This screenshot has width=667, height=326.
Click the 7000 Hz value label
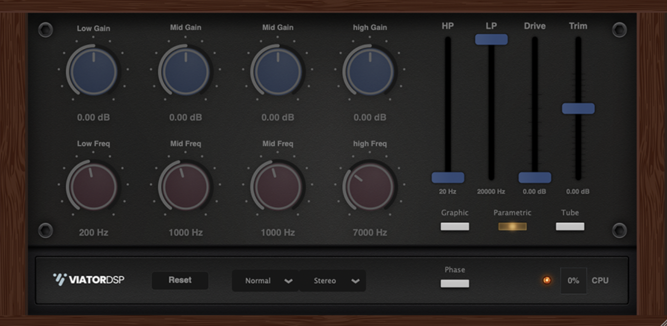(x=370, y=233)
